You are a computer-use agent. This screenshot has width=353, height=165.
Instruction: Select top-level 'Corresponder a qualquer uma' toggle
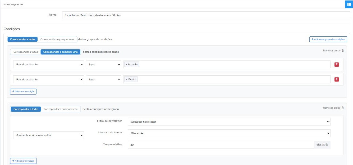click(x=57, y=39)
